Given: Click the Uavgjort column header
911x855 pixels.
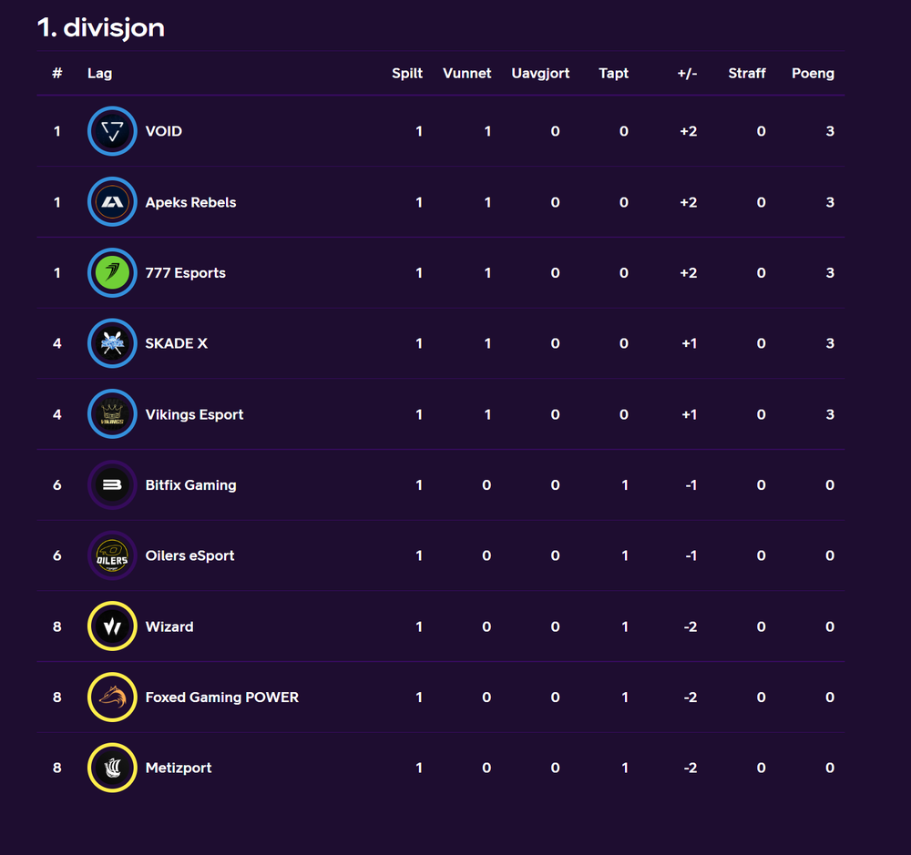Looking at the screenshot, I should pos(539,74).
